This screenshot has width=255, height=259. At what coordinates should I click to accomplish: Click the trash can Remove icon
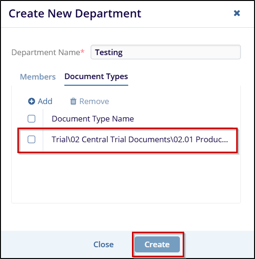73,101
